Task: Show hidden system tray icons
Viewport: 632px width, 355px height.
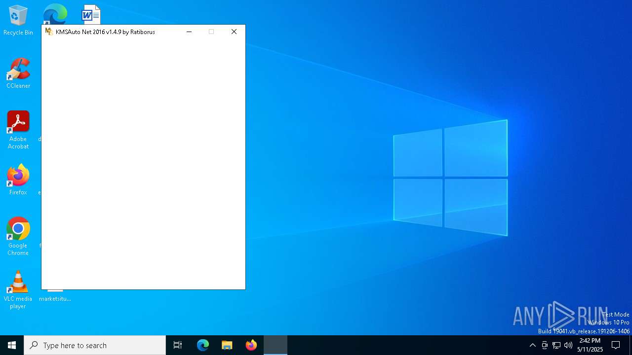Action: coord(532,345)
